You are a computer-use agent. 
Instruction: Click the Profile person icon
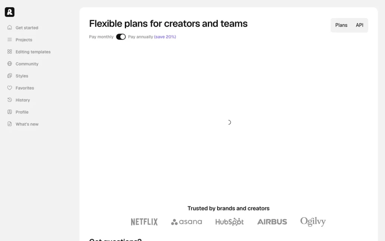point(9,112)
